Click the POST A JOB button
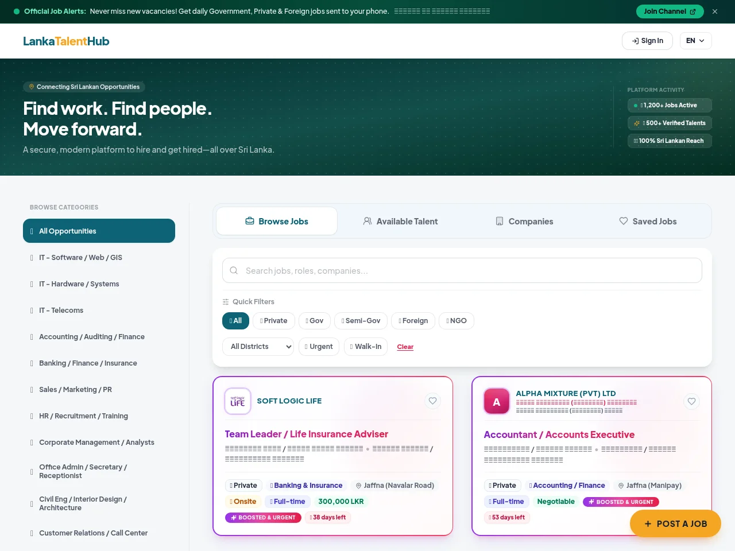 point(675,523)
